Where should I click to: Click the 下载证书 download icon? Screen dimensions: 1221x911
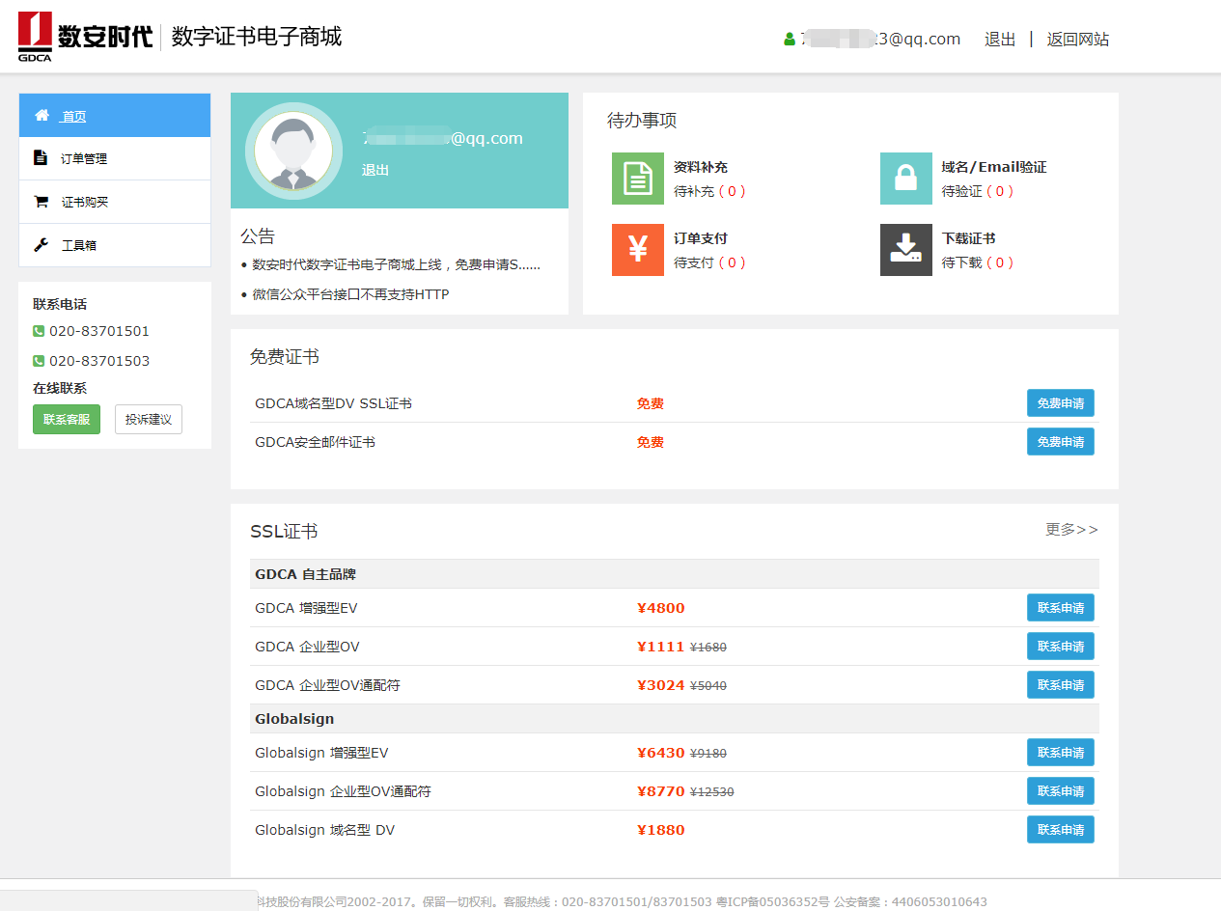tap(905, 250)
